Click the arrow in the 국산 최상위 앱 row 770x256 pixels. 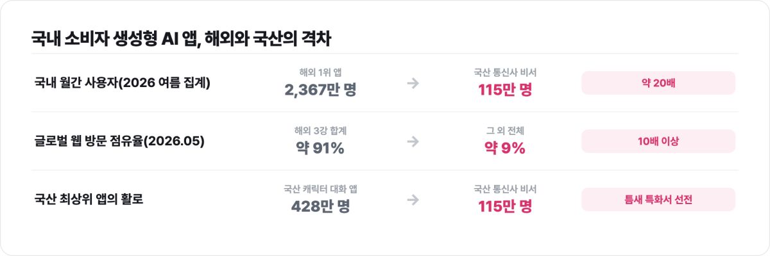pos(413,200)
